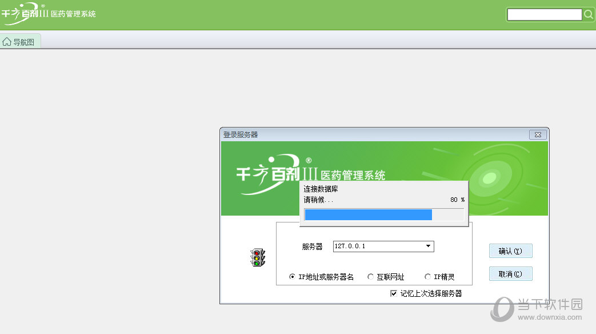Click the 服务器 label
The width and height of the screenshot is (596, 334).
coord(312,246)
